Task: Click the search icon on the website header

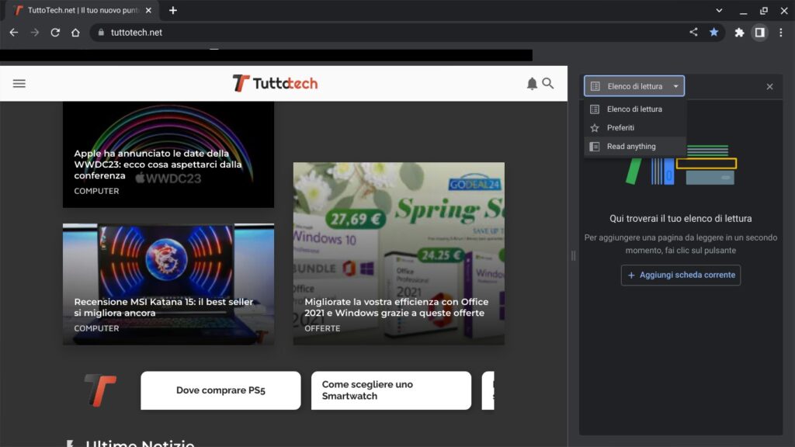Action: pyautogui.click(x=549, y=83)
